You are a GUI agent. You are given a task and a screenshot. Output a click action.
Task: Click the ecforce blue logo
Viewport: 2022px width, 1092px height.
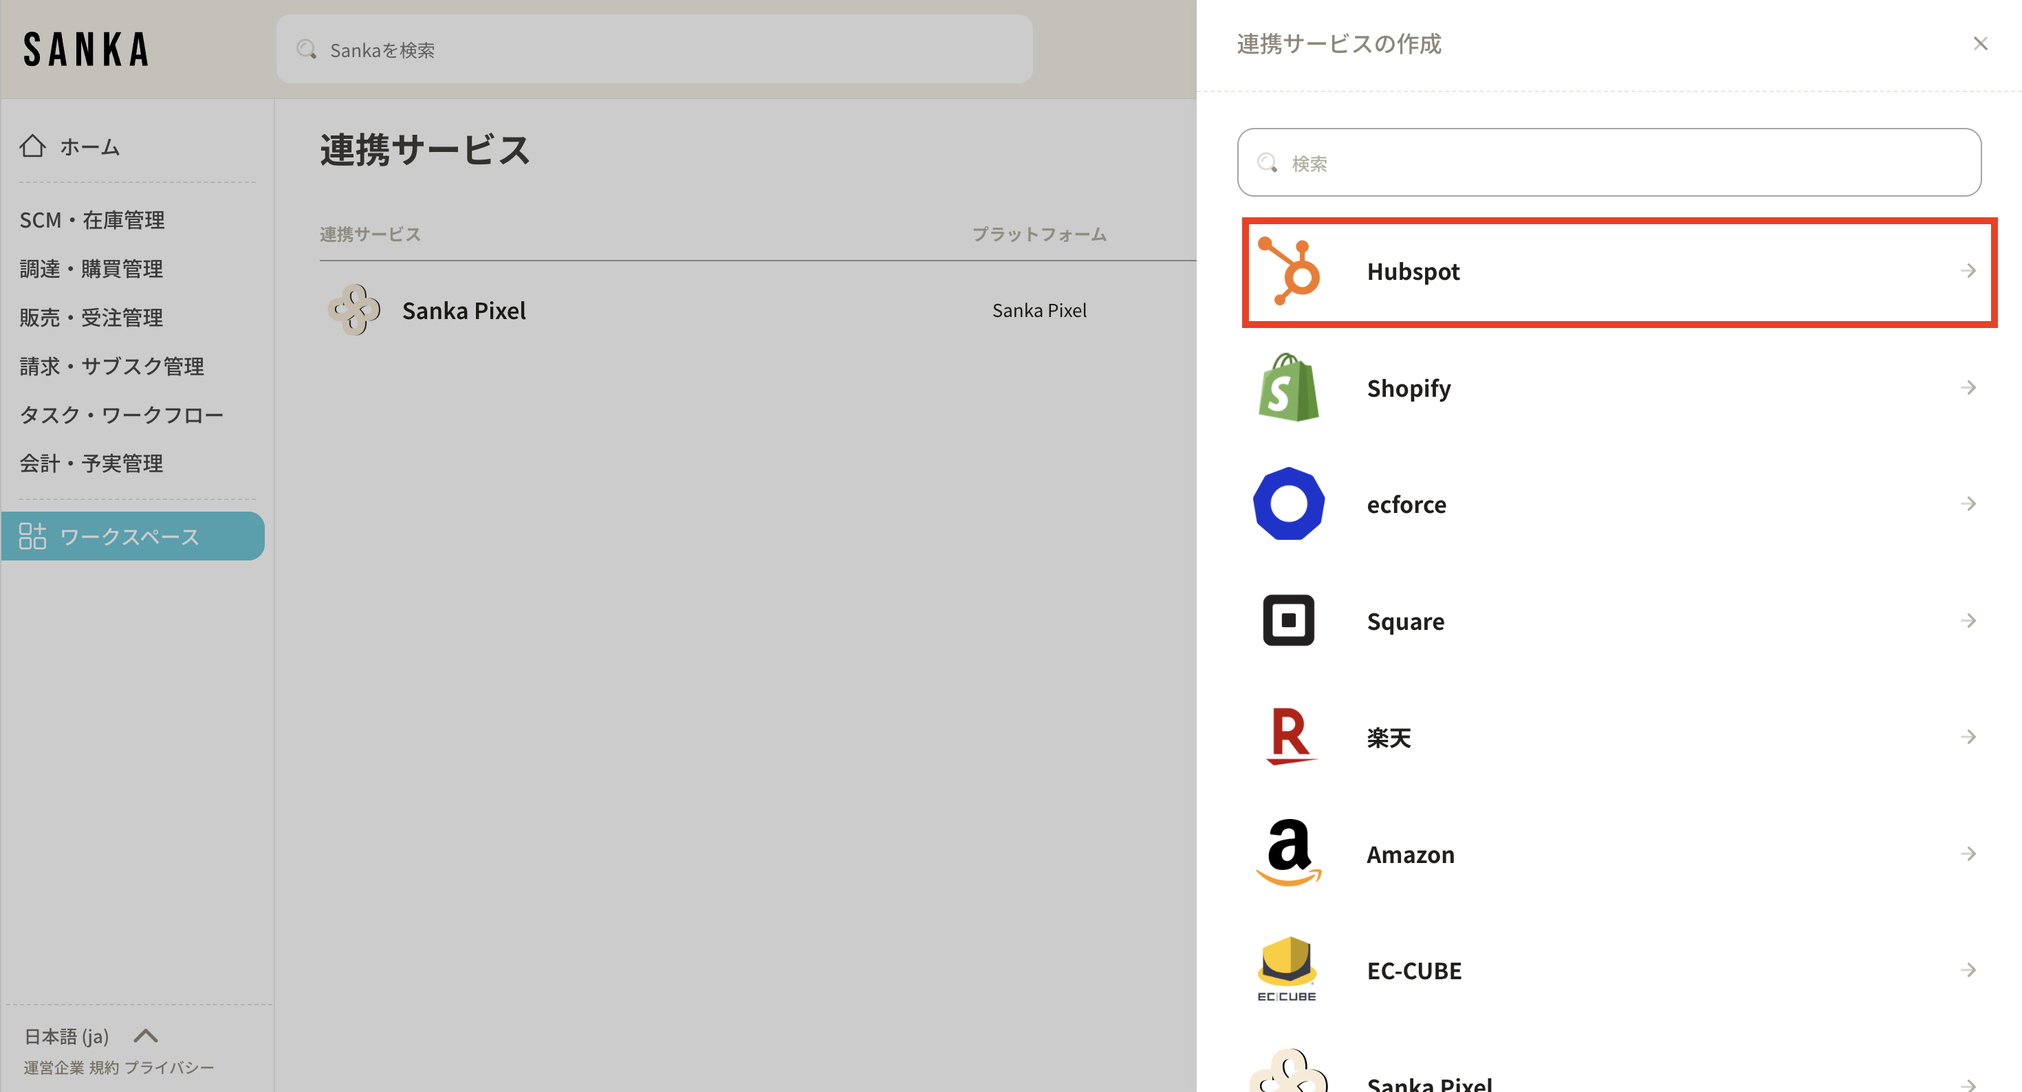click(1289, 504)
